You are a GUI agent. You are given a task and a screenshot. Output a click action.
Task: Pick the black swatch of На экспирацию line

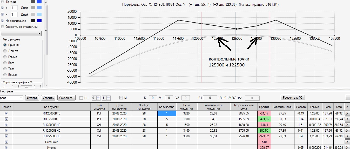click(x=33, y=21)
